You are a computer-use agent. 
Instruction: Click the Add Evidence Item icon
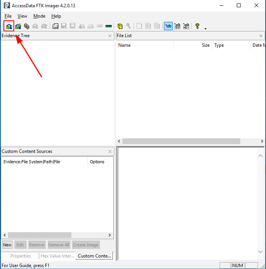pyautogui.click(x=9, y=26)
